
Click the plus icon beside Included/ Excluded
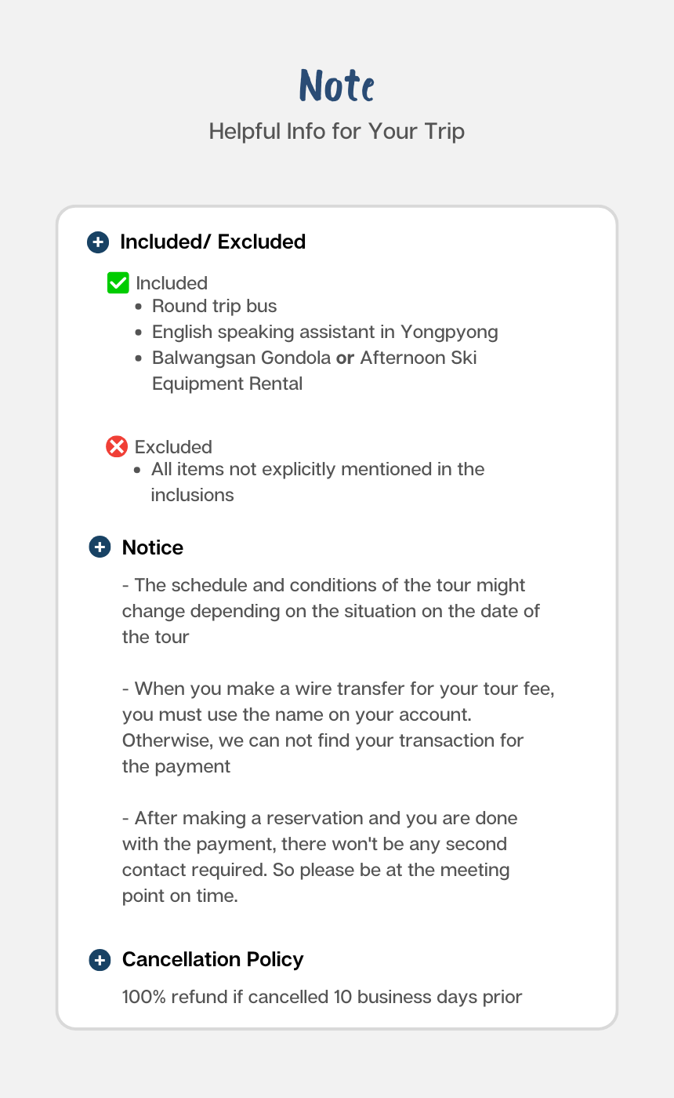97,242
